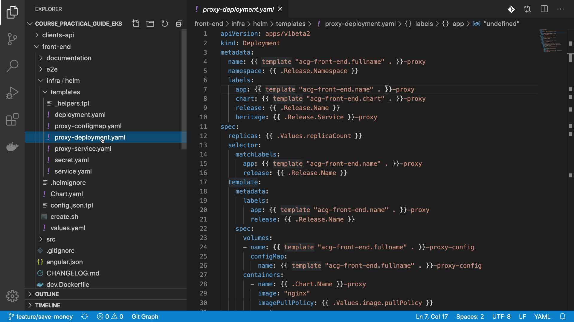This screenshot has width=574, height=322.
Task: Open the Run and Debug view
Action: 12,93
